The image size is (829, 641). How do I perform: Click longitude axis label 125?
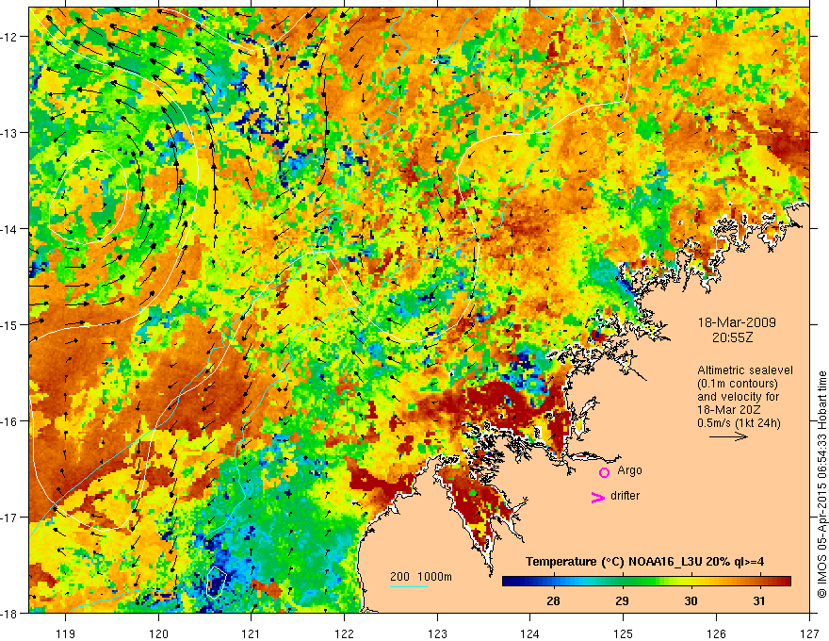pyautogui.click(x=624, y=633)
